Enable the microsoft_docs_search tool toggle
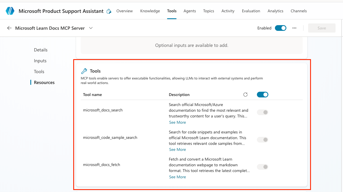343x192 pixels. [x=263, y=112]
